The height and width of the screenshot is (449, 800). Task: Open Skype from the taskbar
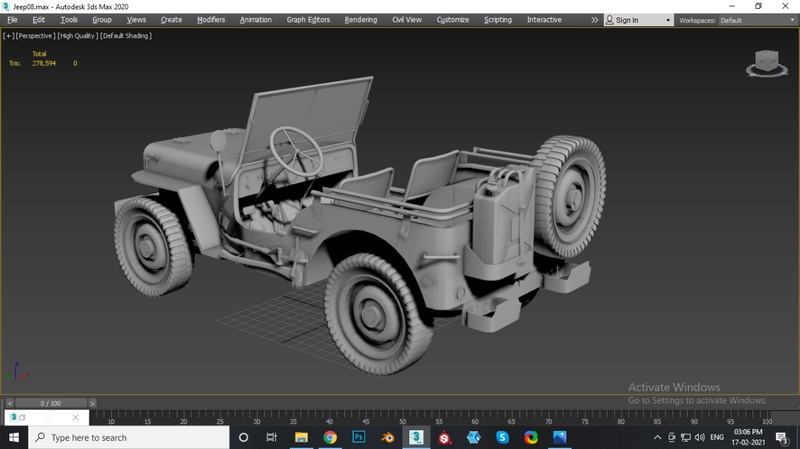coord(502,438)
